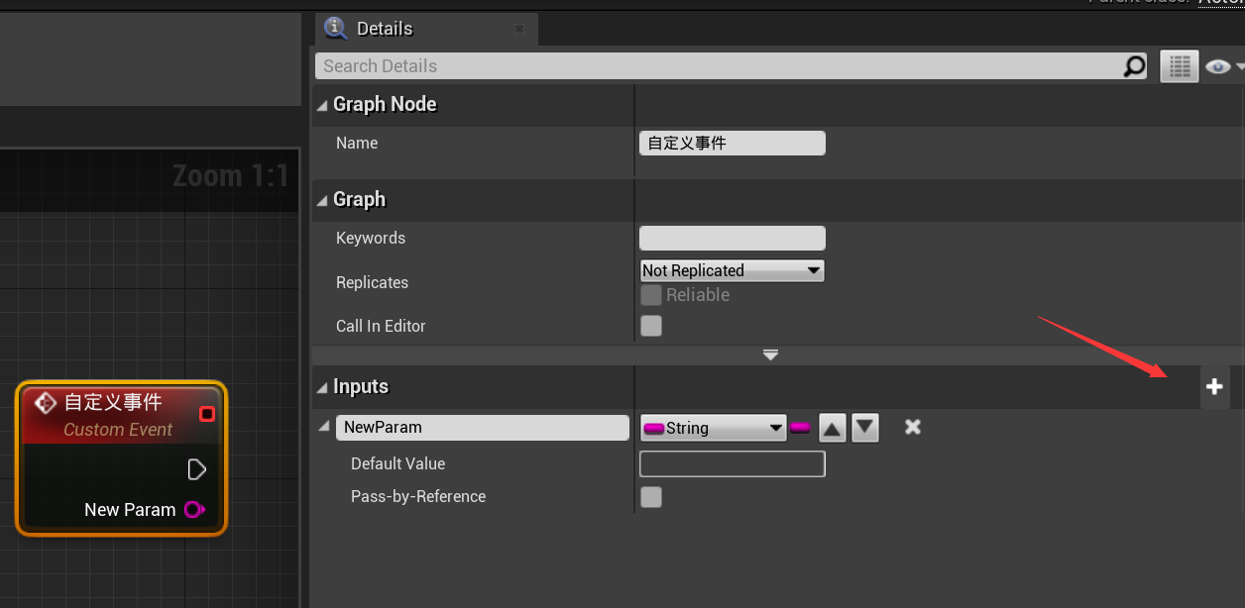Click the plus icon to add input
1245x608 pixels.
point(1214,387)
